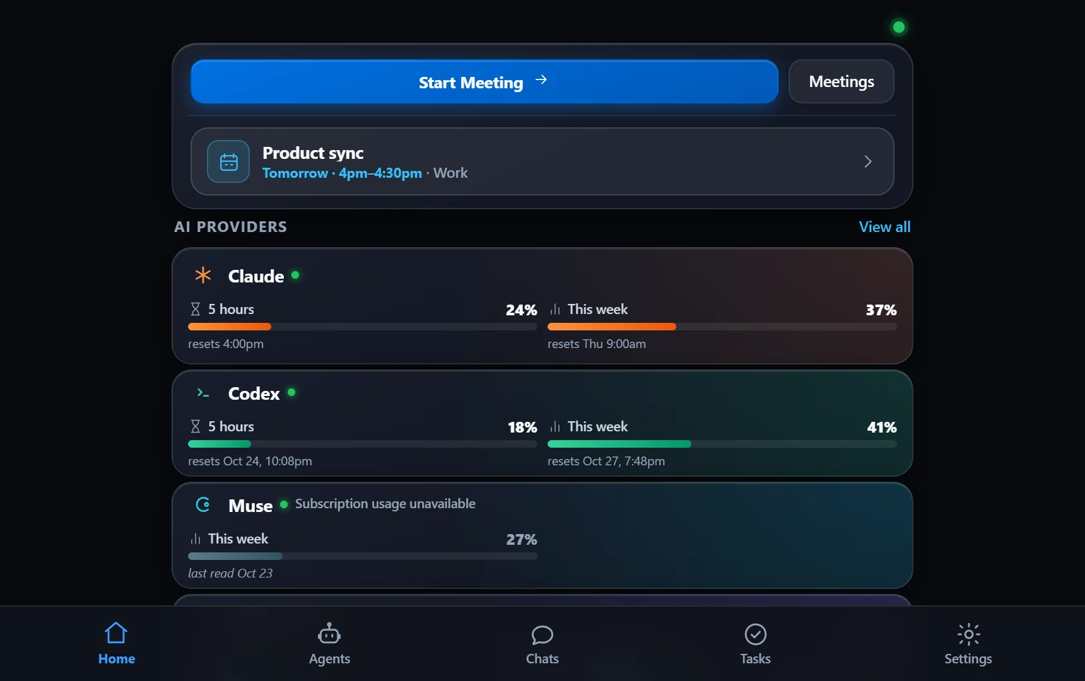Click Claude's 24% usage value
This screenshot has width=1085, height=681.
(522, 310)
